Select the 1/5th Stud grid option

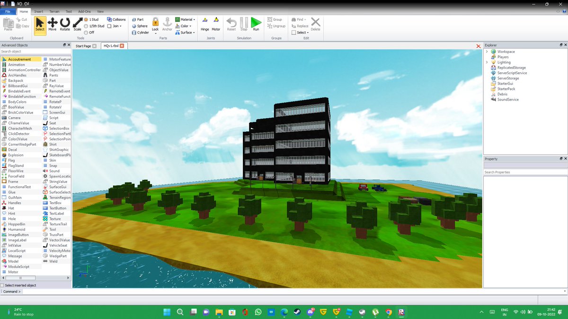[x=94, y=26]
